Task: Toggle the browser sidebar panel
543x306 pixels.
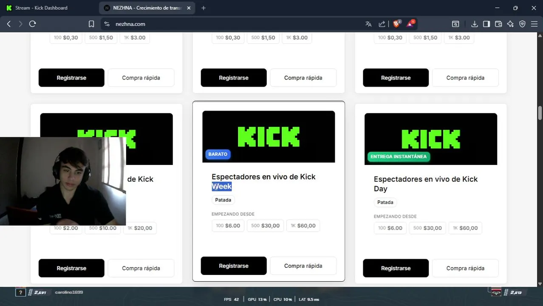Action: pyautogui.click(x=486, y=24)
